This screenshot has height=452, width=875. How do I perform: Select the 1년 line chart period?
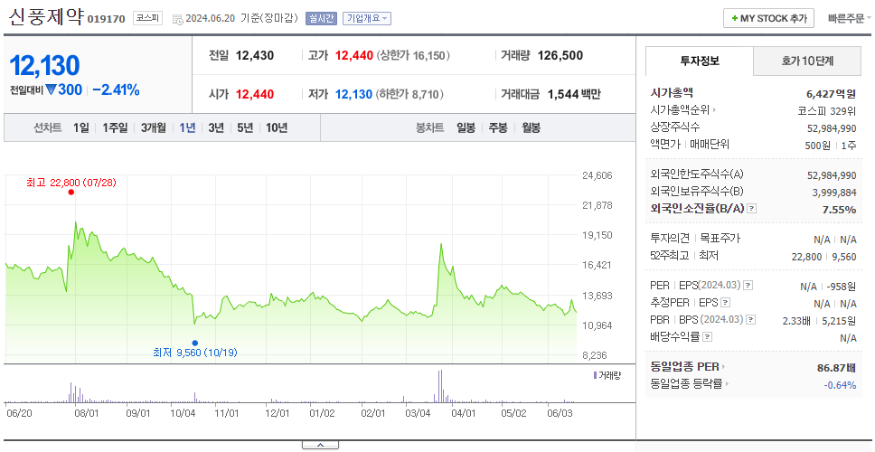(187, 127)
